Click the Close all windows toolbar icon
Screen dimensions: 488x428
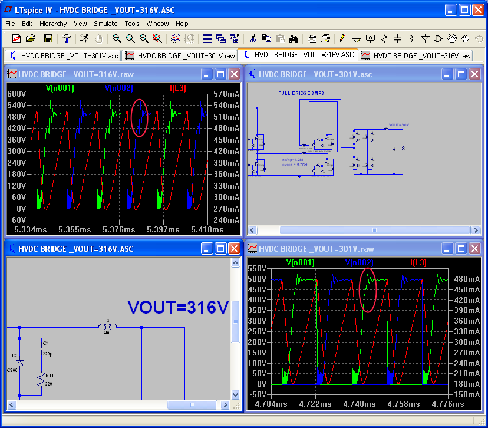tap(235, 38)
